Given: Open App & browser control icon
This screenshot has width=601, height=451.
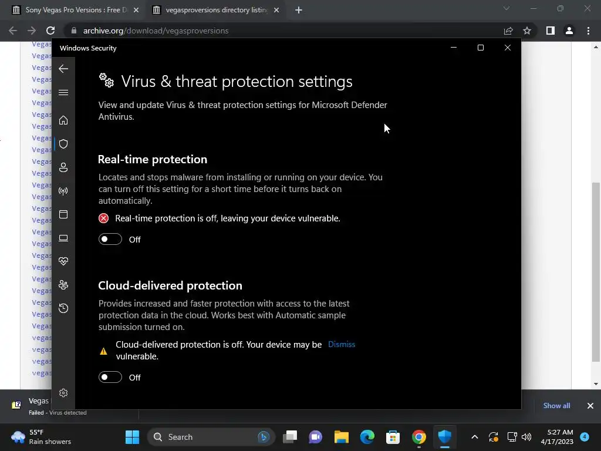Looking at the screenshot, I should pyautogui.click(x=63, y=214).
